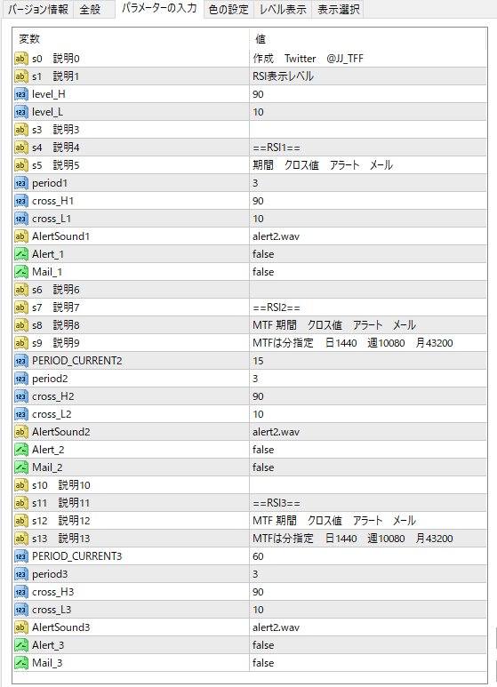This screenshot has width=497, height=687.
Task: Click the string icon beside AlertSound1
Action: [21, 236]
